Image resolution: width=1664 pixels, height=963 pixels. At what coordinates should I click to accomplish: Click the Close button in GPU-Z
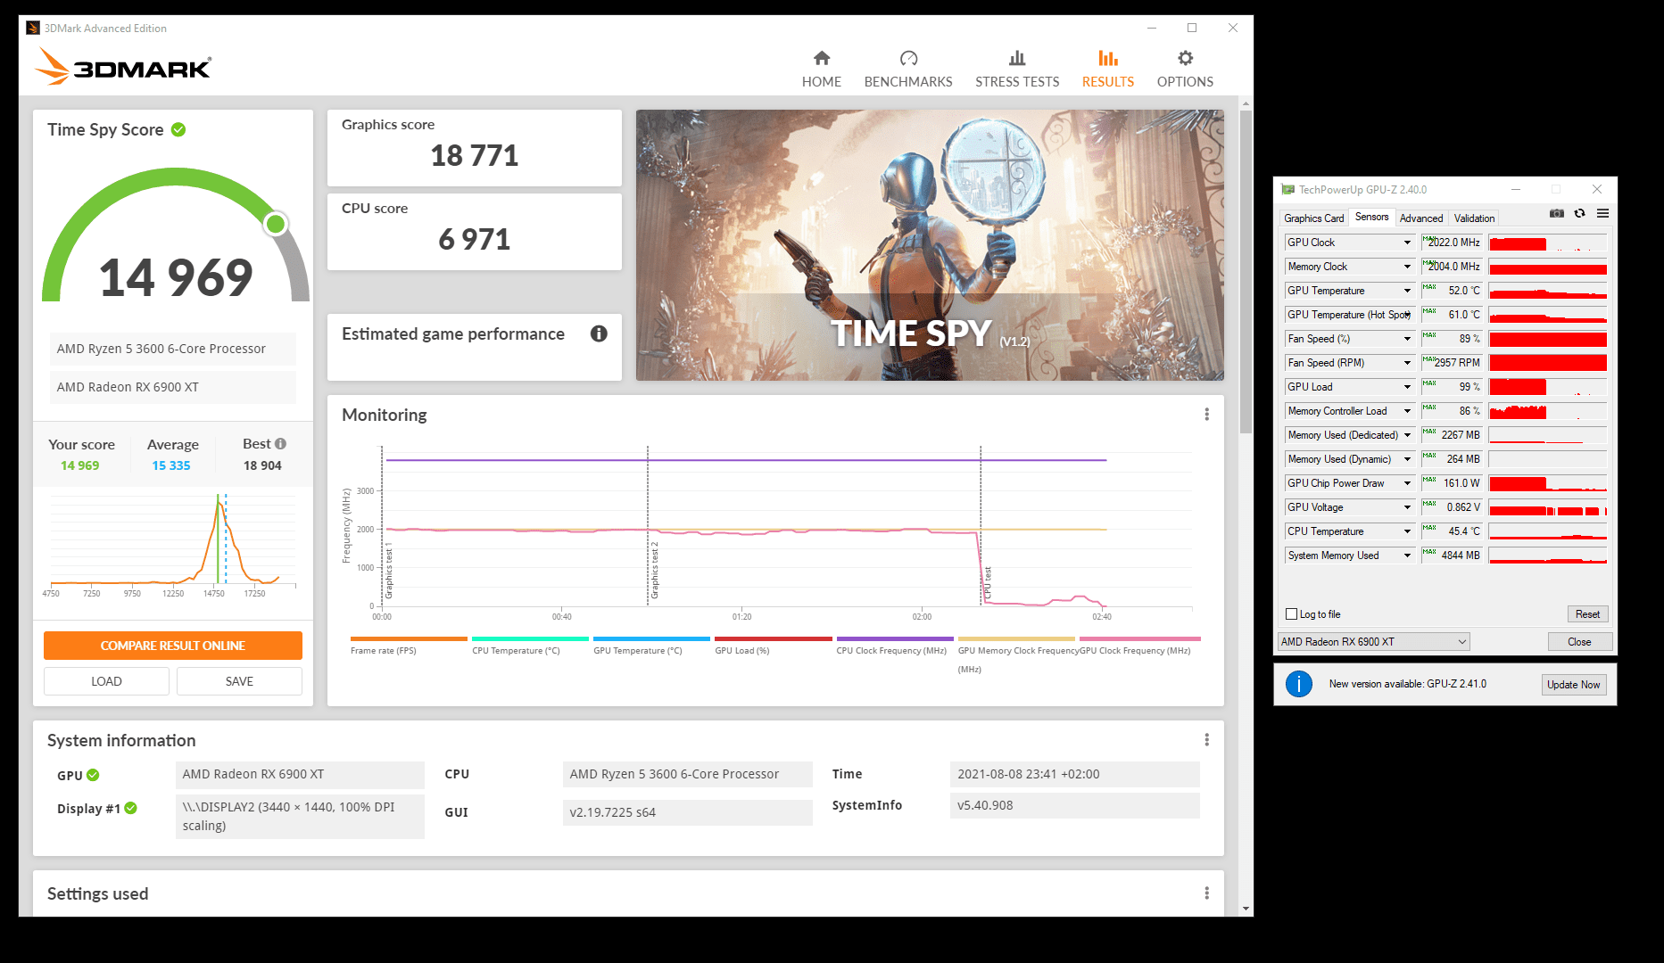(1579, 642)
